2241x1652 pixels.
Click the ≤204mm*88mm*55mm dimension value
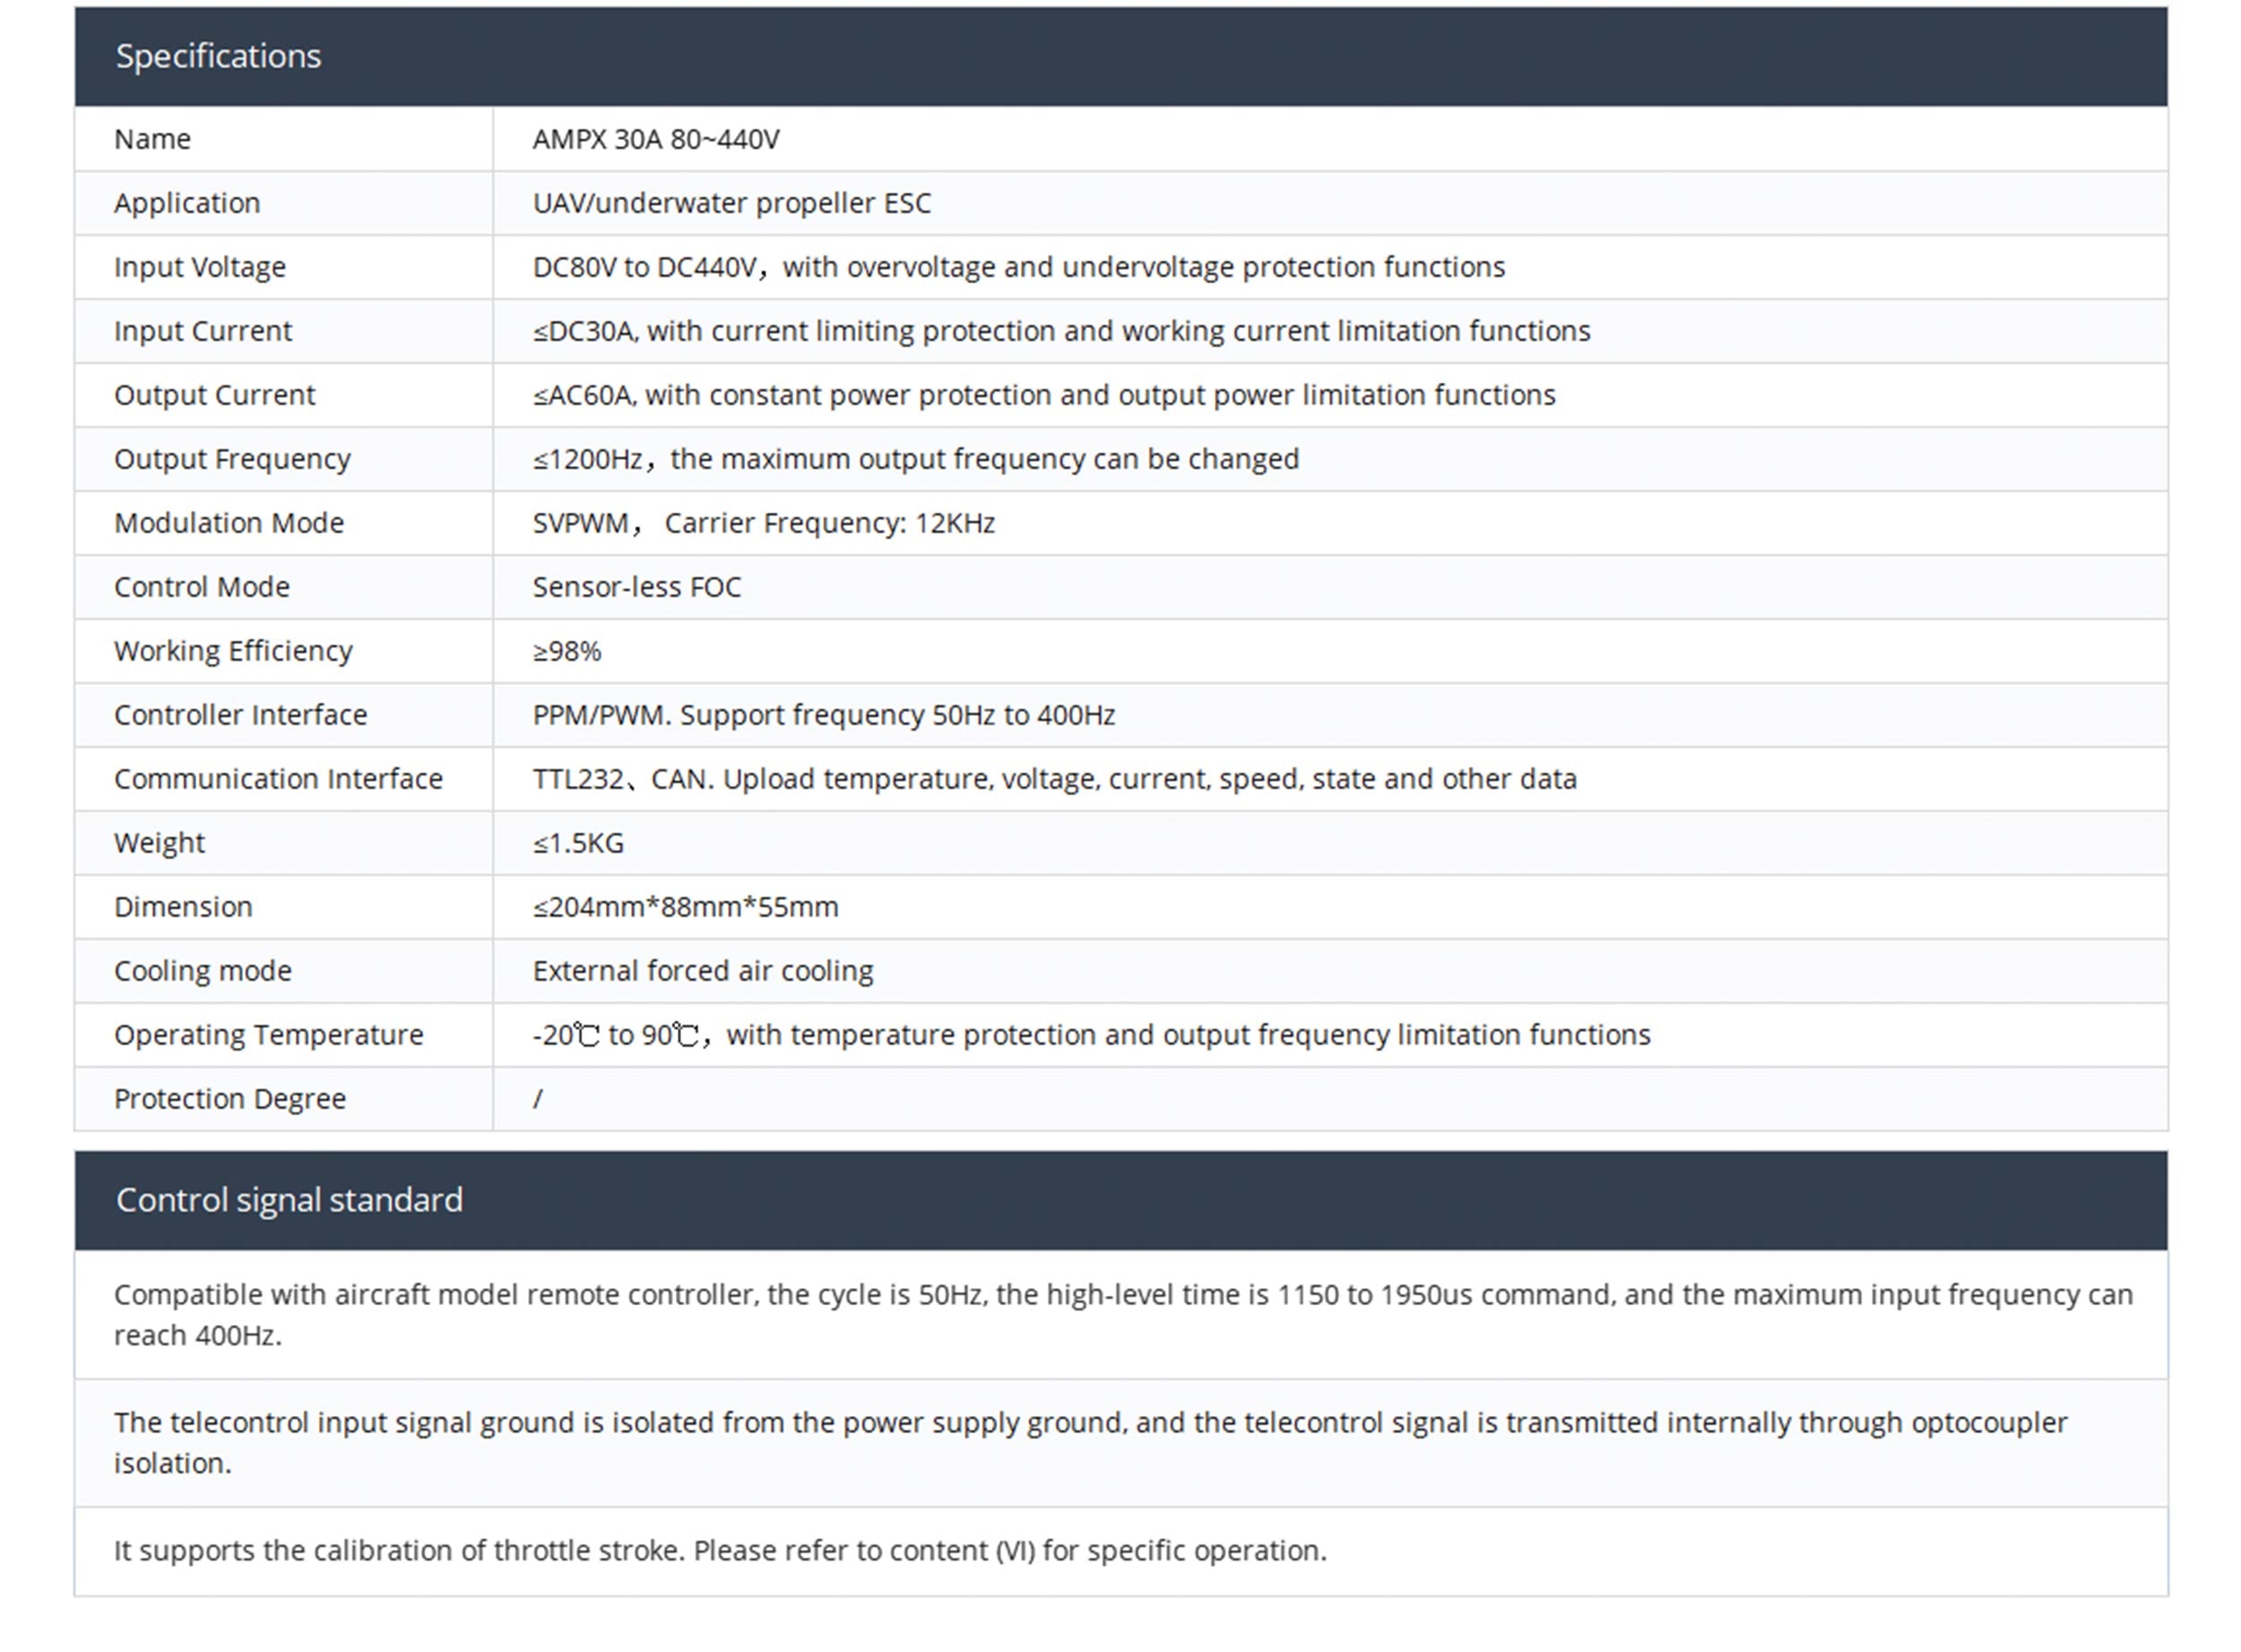685,907
